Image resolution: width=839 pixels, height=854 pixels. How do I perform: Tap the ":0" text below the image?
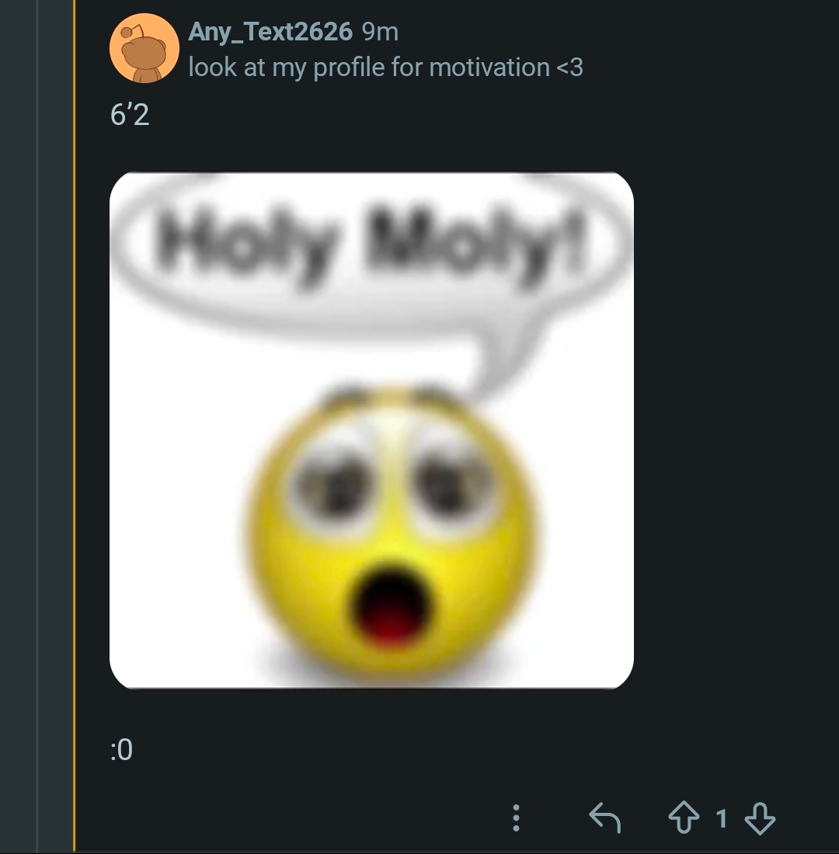point(121,750)
